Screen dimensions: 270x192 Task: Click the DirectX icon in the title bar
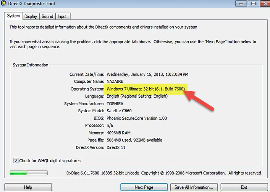[3, 3]
